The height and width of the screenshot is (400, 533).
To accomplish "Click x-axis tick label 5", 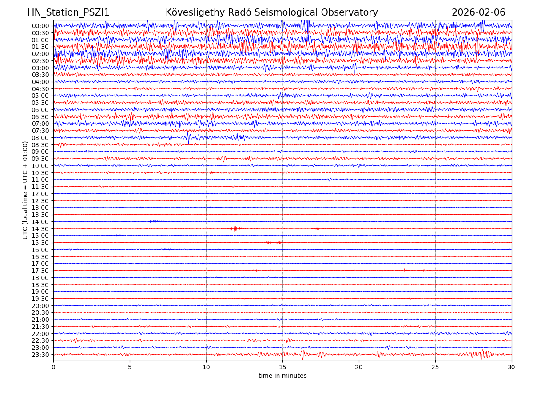I will [130, 368].
